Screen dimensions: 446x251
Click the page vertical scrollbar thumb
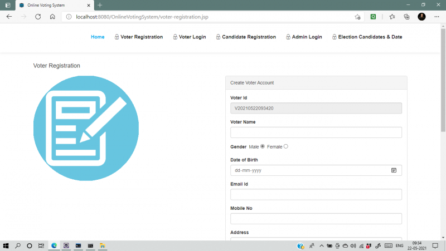[x=443, y=80]
